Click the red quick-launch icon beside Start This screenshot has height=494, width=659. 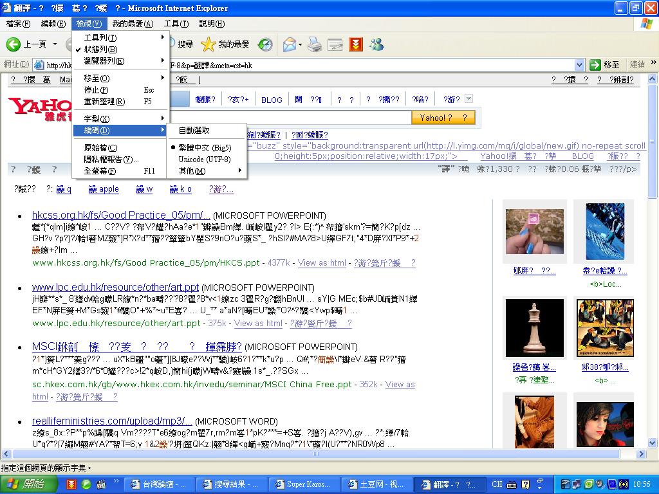click(x=72, y=484)
